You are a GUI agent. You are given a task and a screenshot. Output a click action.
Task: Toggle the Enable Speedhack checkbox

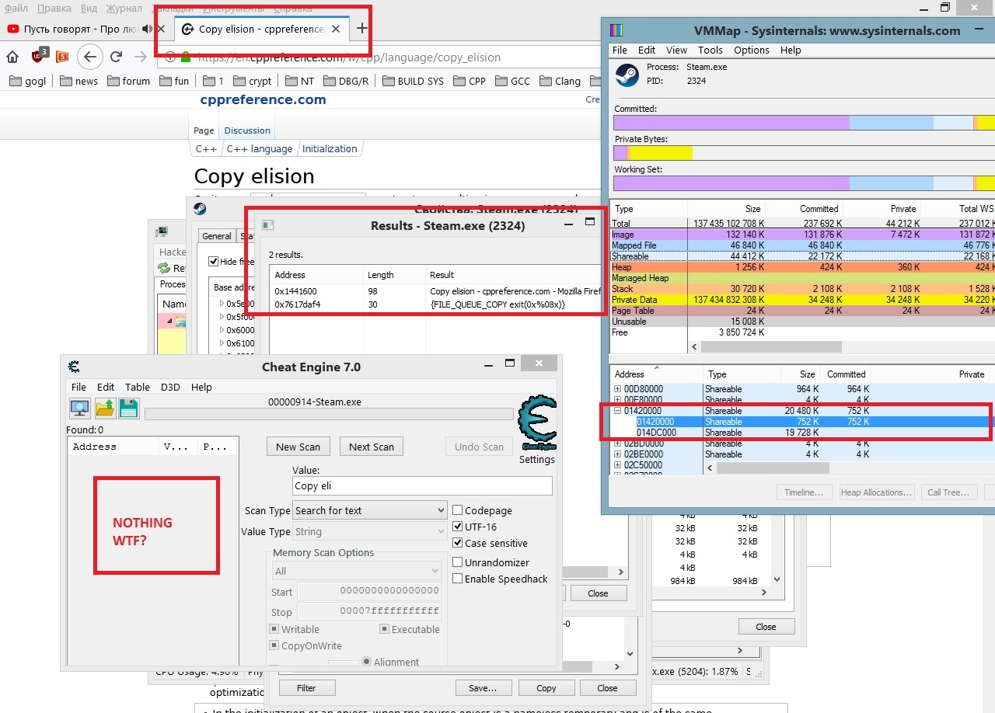(x=458, y=579)
